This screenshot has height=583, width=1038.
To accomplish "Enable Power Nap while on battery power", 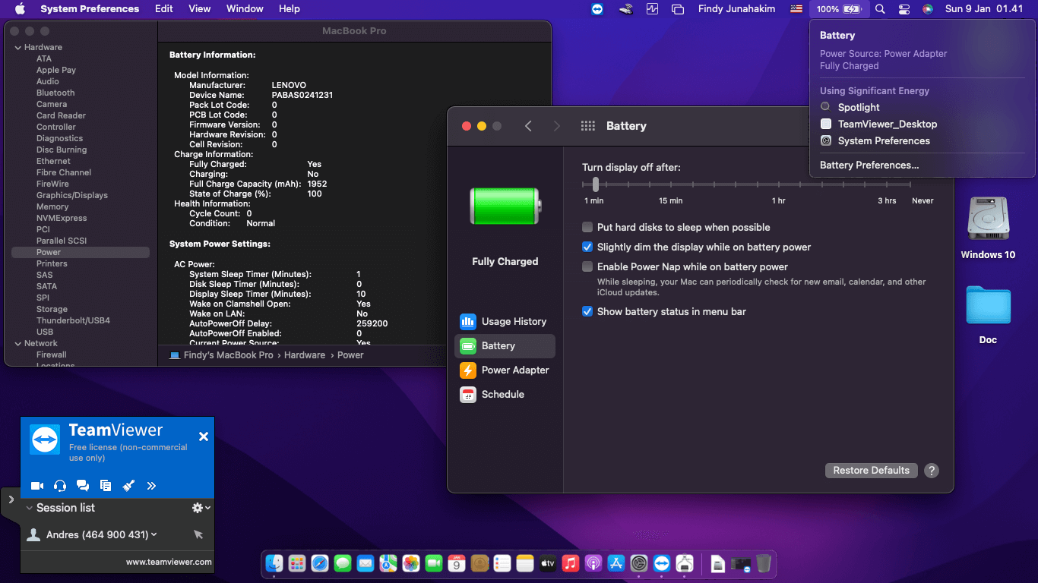I will coord(587,266).
